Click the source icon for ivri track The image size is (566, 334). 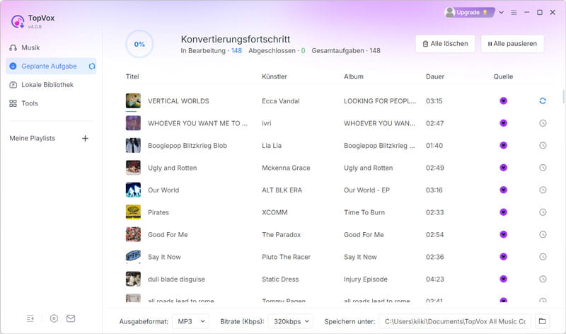(x=503, y=123)
